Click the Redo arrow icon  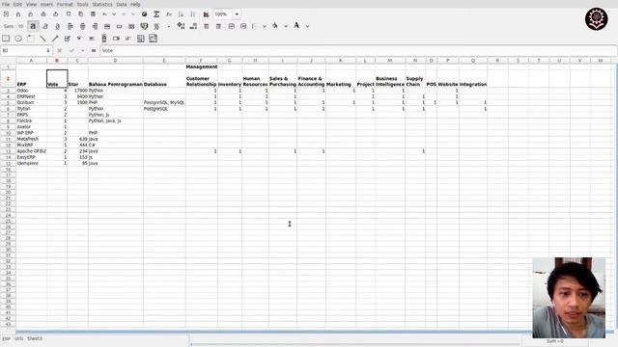124,14
